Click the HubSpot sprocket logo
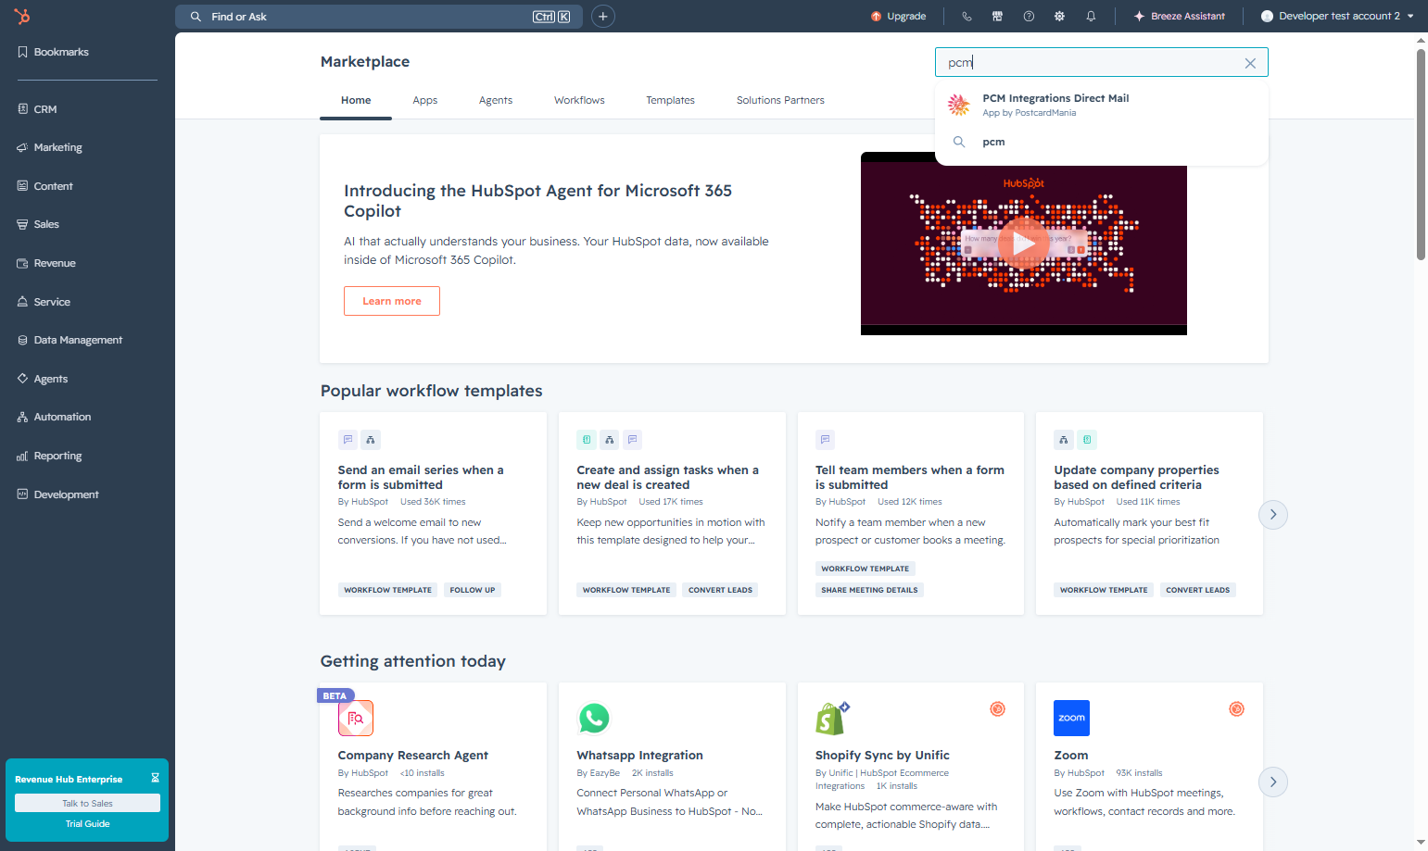Image resolution: width=1428 pixels, height=851 pixels. point(22,16)
